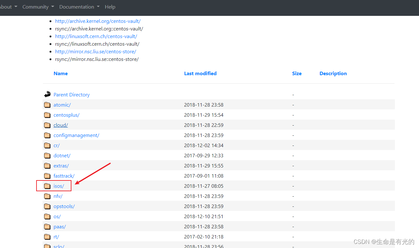
Task: Click the folder icon beside isos/
Action: (x=47, y=186)
